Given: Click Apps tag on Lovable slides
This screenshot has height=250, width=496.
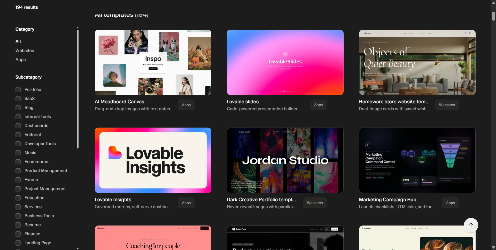Looking at the screenshot, I should tap(318, 105).
